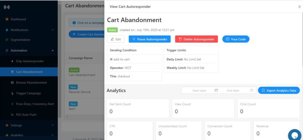
Task: Expand the Settings menu chevron
Action: click(53, 125)
